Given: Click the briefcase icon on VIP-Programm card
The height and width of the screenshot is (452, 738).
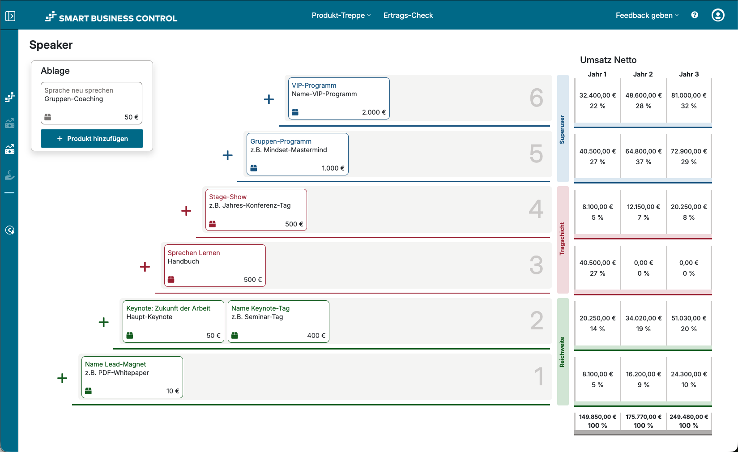Looking at the screenshot, I should 295,112.
